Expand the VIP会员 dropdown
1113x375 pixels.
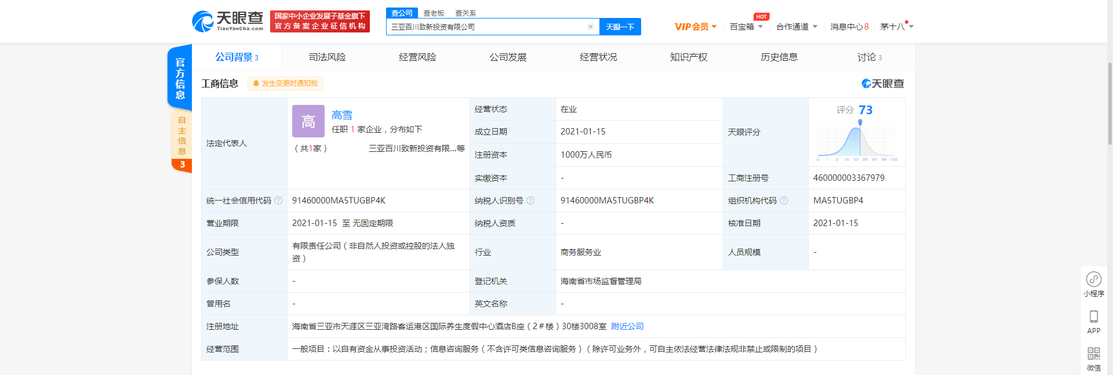pos(695,27)
